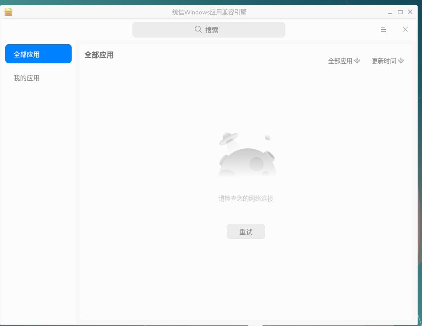Expand the 全部应用 filter dropdown

click(x=344, y=61)
